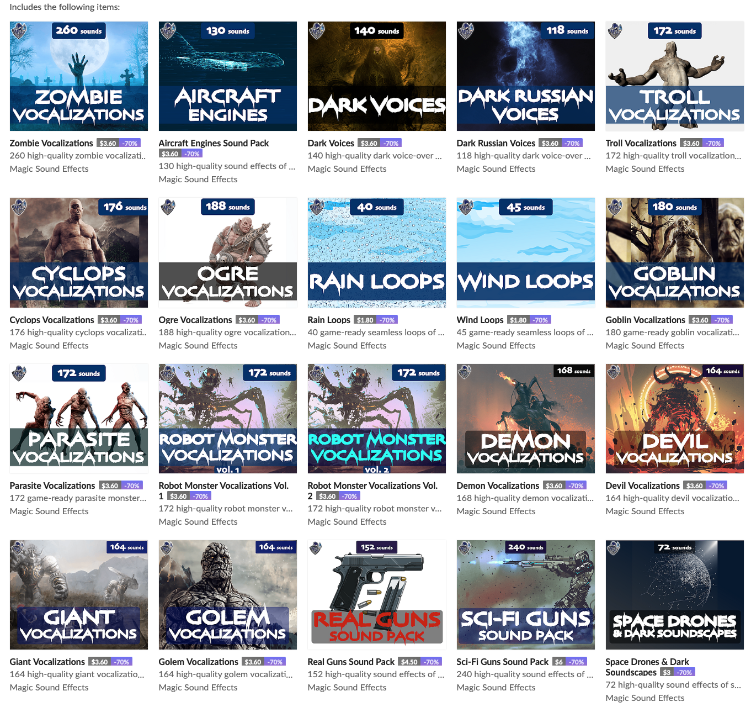Screen dimensions: 751x707
Task: Open the 'Robot Monster Vocalizations Vol. 1' title
Action: coord(223,490)
